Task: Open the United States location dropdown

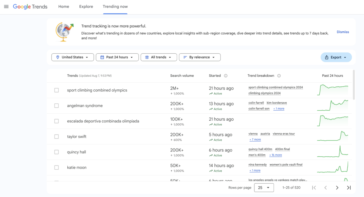Action: pos(72,57)
